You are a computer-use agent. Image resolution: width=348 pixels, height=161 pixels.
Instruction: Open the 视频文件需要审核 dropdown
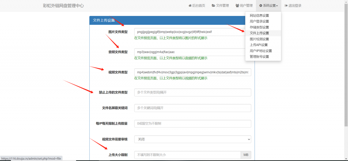(193, 139)
